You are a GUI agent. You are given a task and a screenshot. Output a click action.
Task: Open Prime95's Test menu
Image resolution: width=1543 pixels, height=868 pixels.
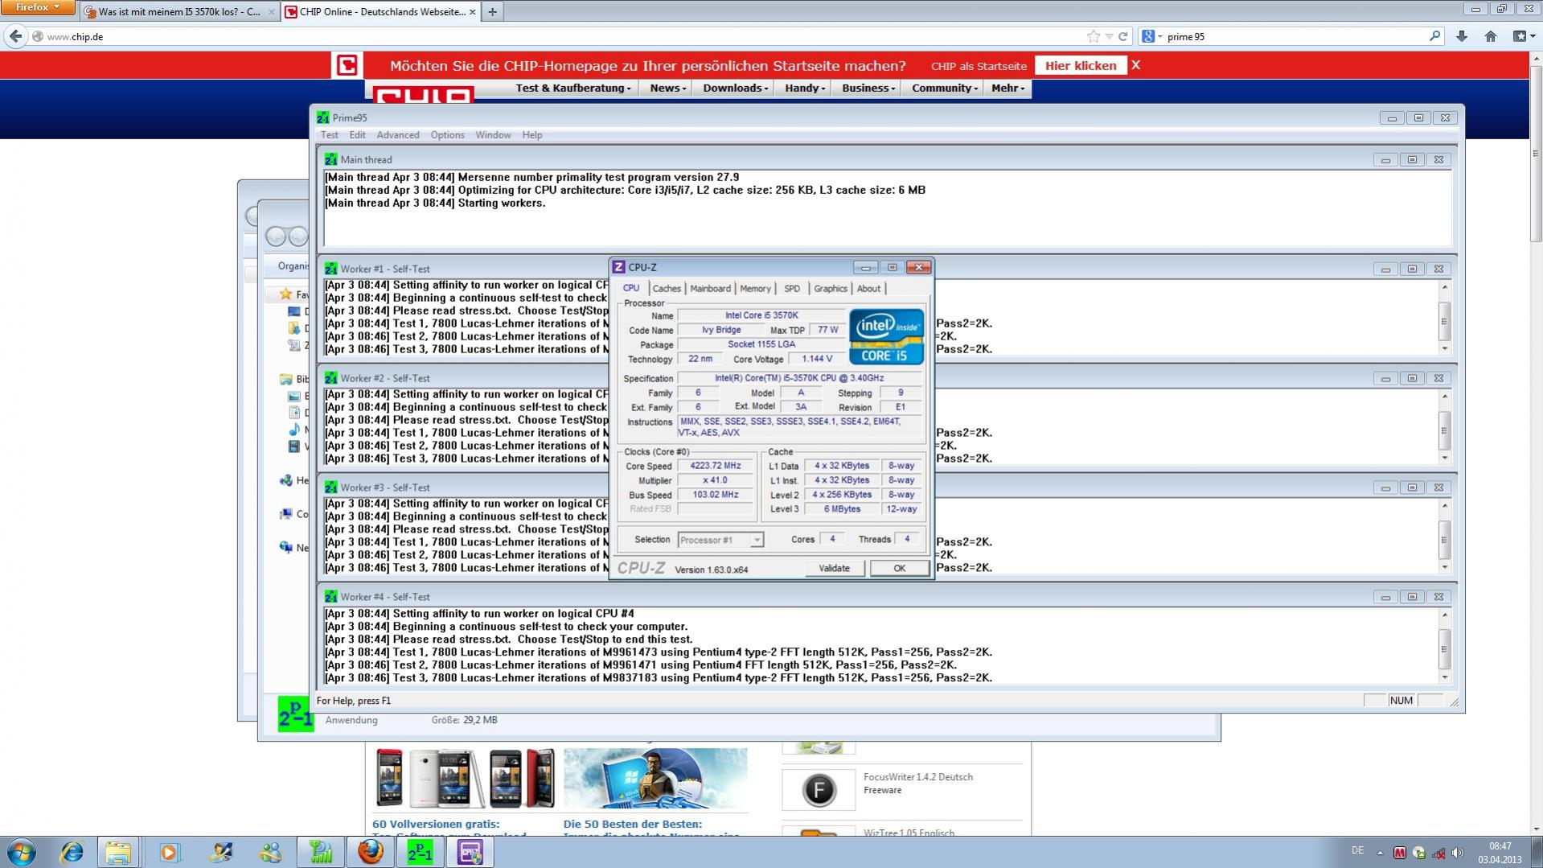click(x=330, y=135)
